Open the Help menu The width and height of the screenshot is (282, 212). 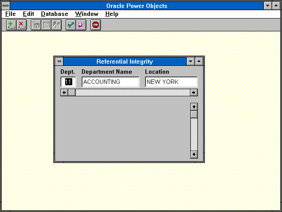111,14
